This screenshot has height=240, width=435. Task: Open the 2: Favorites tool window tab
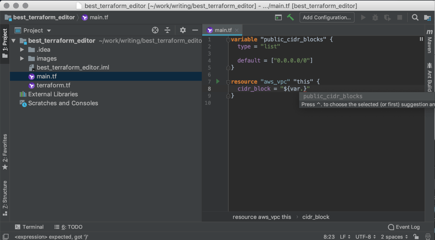point(5,152)
